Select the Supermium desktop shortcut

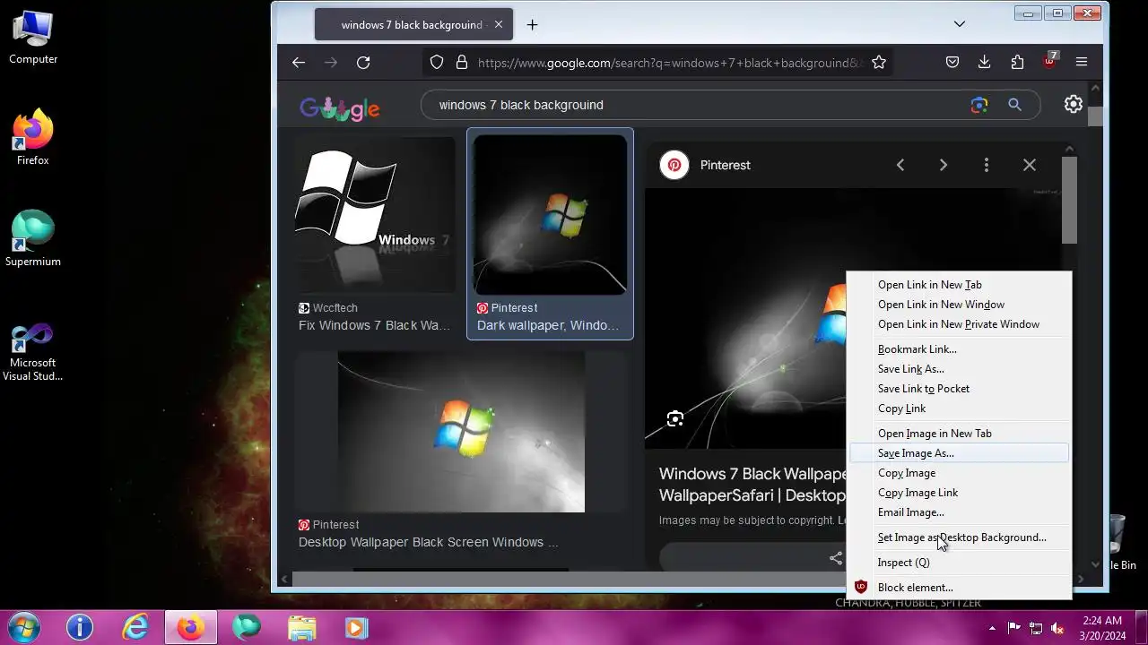click(33, 238)
